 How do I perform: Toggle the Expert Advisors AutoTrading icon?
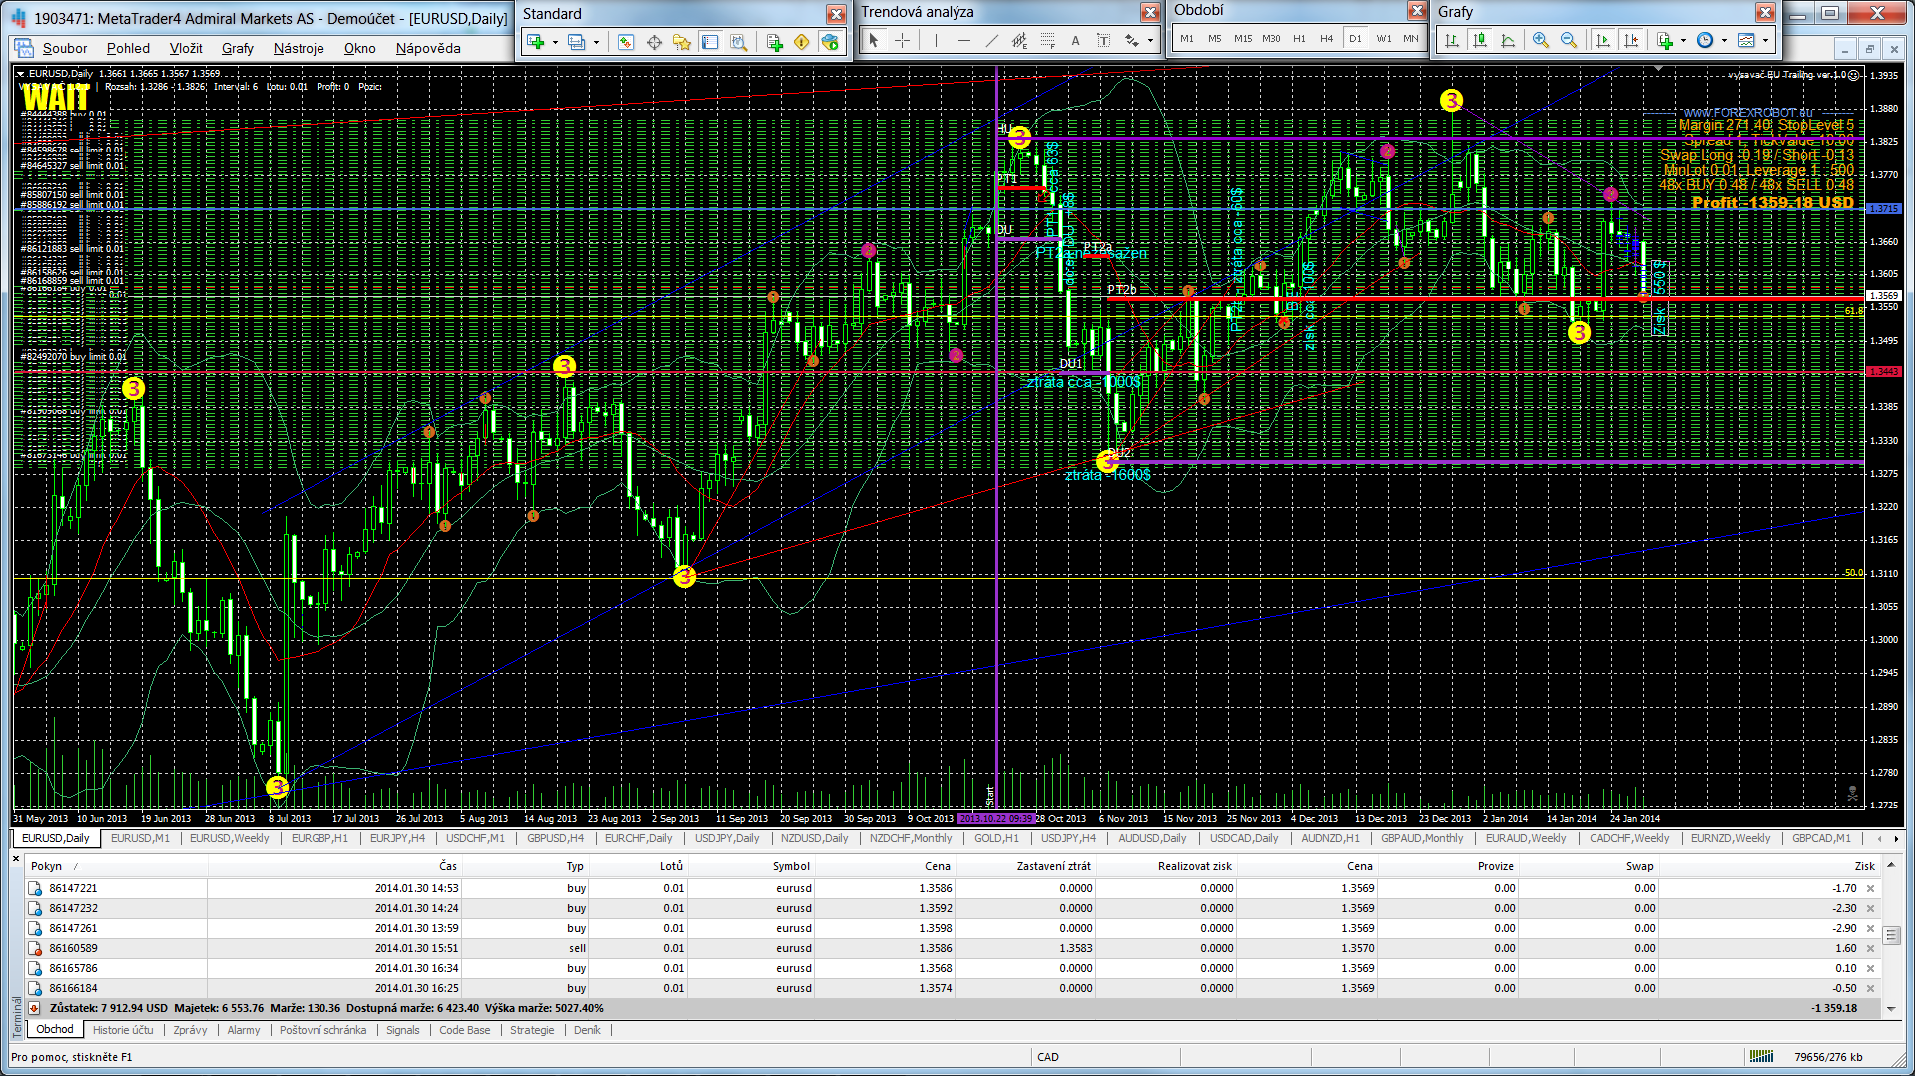pos(830,42)
